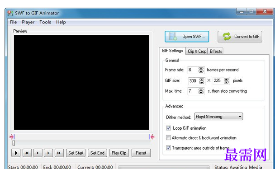The image size is (275, 169).
Task: Switch to the Effects tab
Action: click(x=216, y=51)
